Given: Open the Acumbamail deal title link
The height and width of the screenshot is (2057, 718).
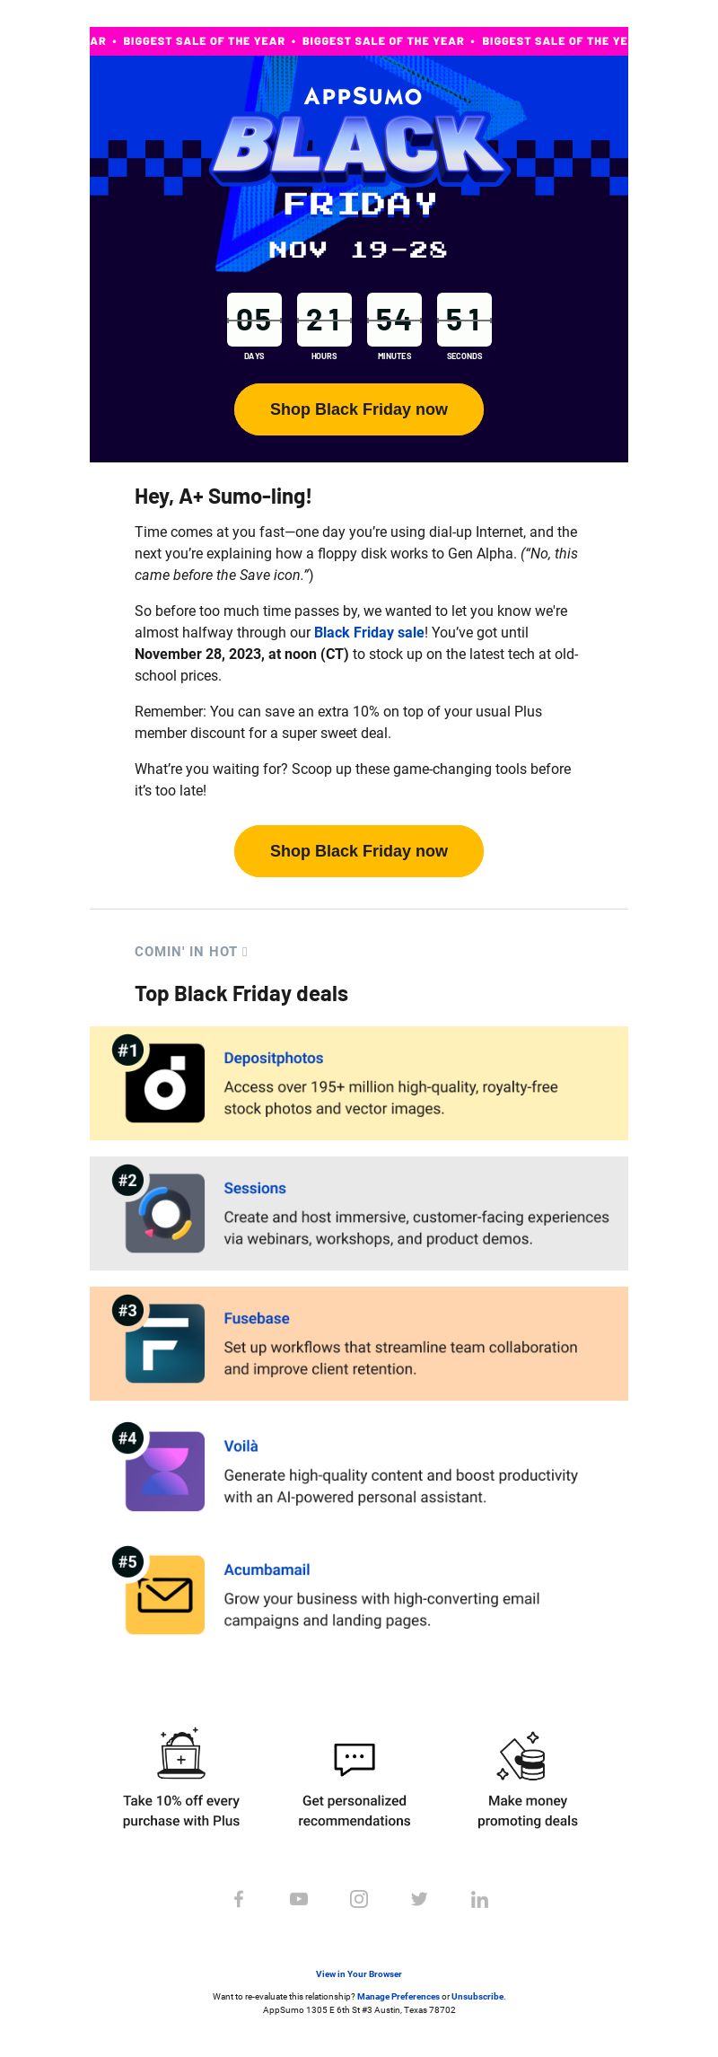Looking at the screenshot, I should (267, 1569).
